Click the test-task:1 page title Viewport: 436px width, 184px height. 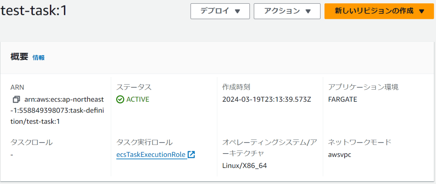(x=34, y=11)
